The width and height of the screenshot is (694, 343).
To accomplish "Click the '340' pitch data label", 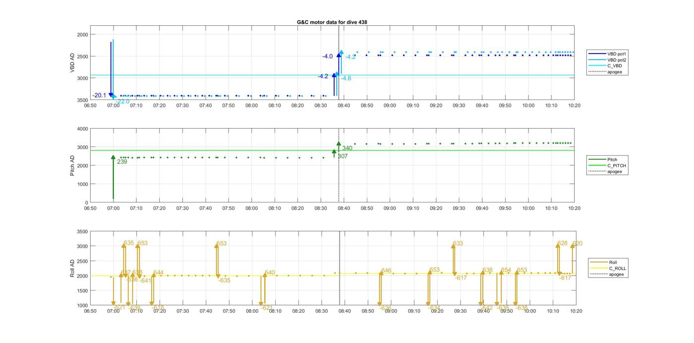I will [347, 148].
